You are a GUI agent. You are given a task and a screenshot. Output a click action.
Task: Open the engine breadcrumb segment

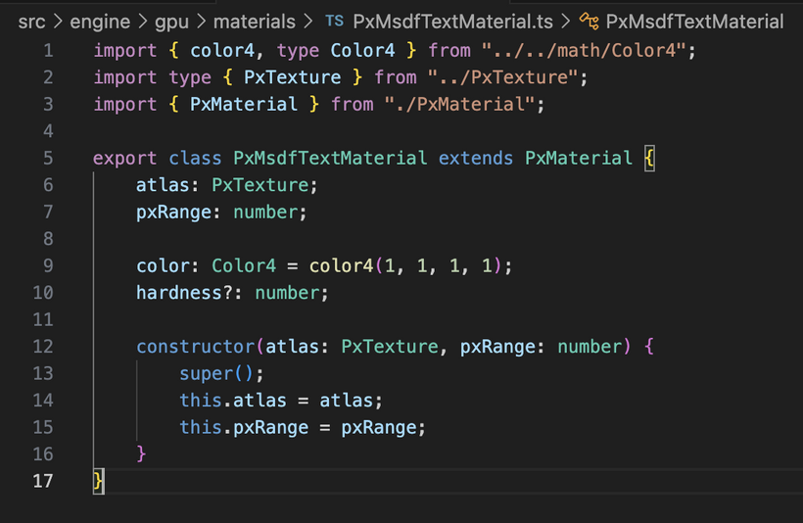[x=100, y=21]
